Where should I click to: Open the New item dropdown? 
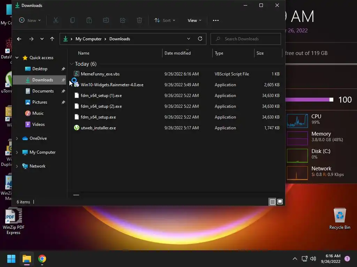point(30,21)
